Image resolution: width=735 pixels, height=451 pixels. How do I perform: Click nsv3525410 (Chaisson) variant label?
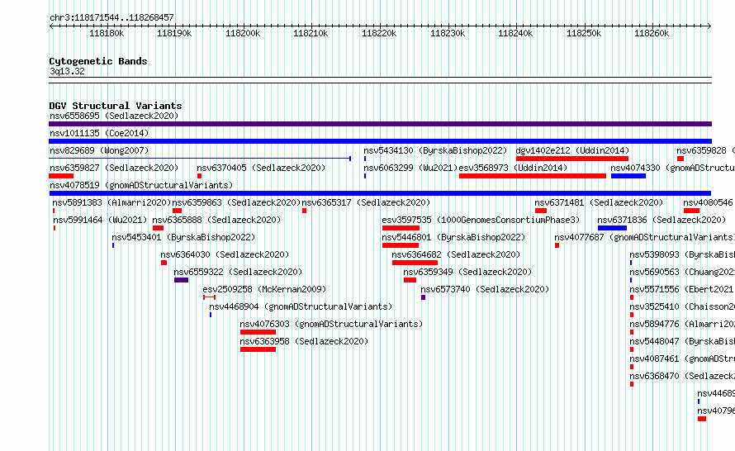682,306
